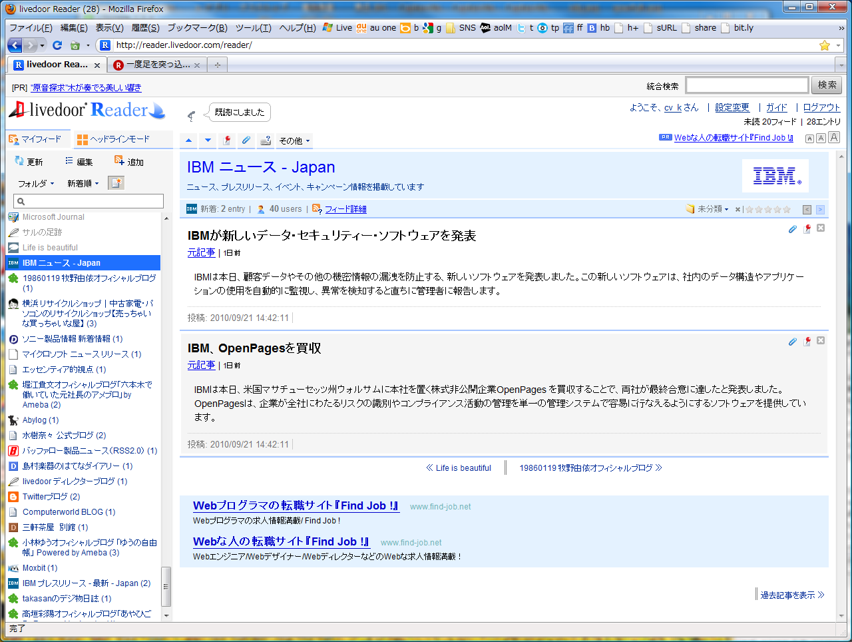Select Computerworld BLOG (1) feed
This screenshot has height=642, width=852.
tap(69, 512)
